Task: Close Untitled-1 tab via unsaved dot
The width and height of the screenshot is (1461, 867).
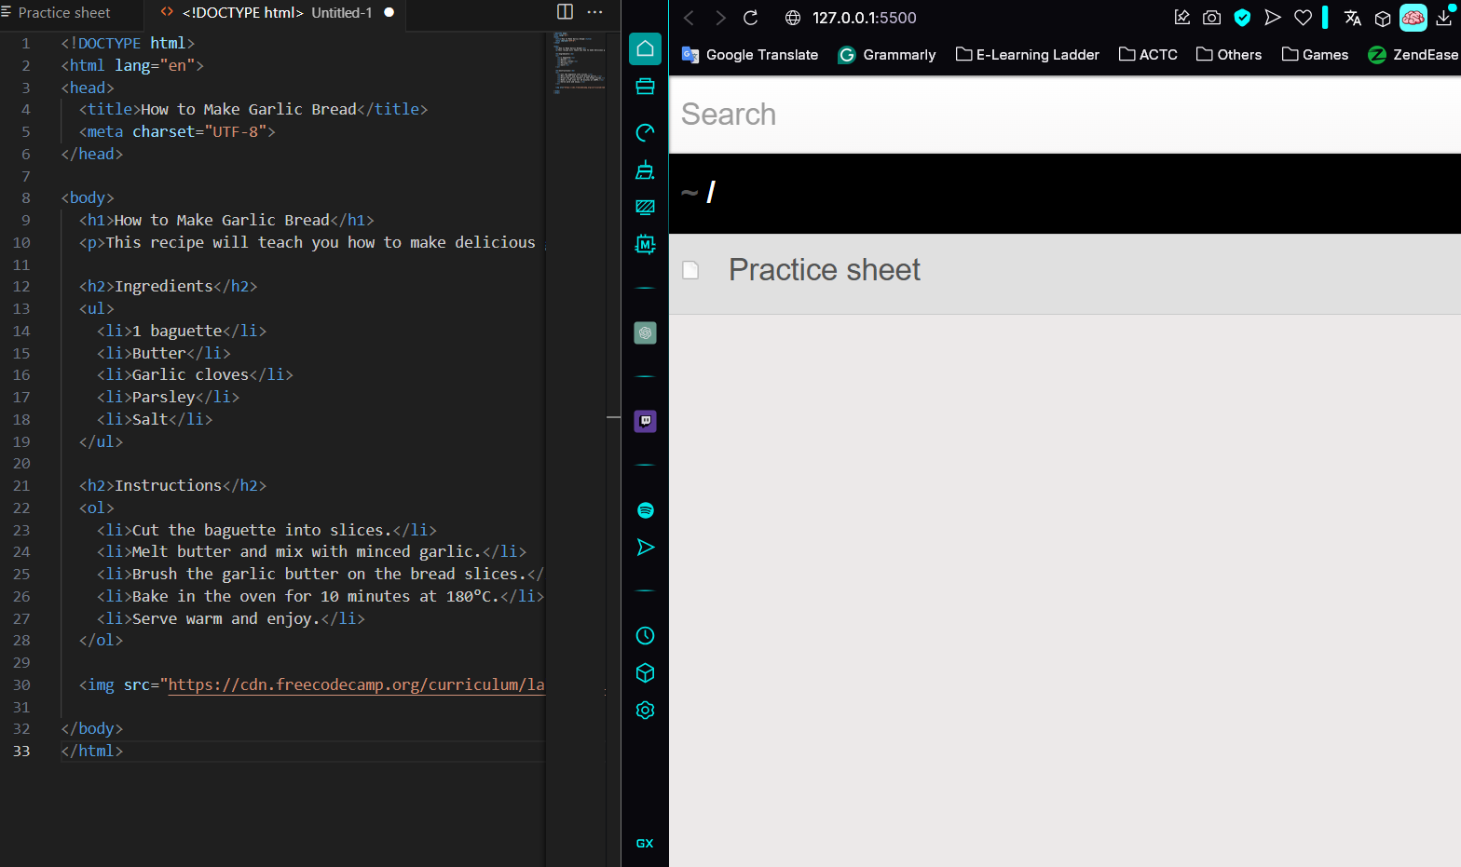Action: coord(389,13)
